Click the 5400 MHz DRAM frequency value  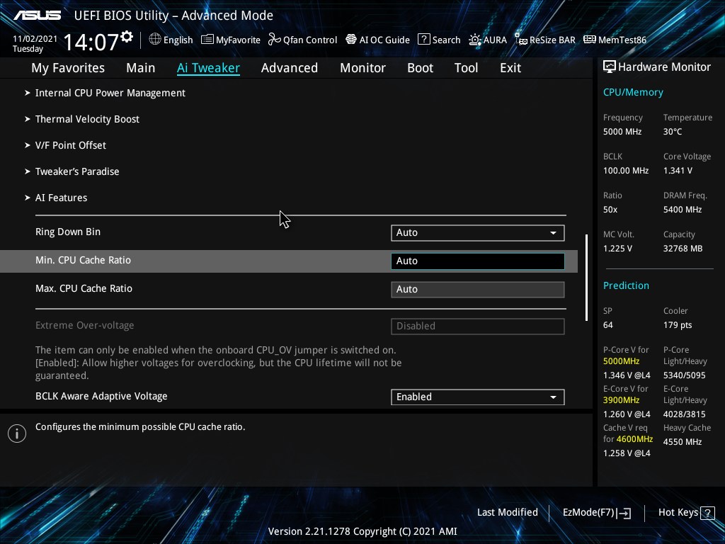pos(683,210)
